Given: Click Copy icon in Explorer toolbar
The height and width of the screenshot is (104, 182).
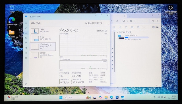Looking at the screenshot, I should 120,27.
